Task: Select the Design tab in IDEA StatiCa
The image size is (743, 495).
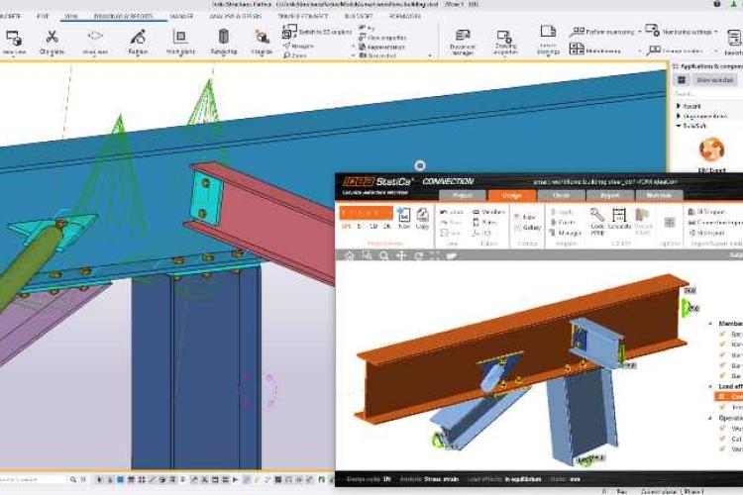Action: click(512, 195)
